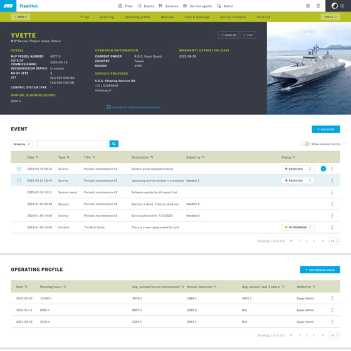This screenshot has height=351, width=351.
Task: Click the Add Event button
Action: [x=326, y=129]
